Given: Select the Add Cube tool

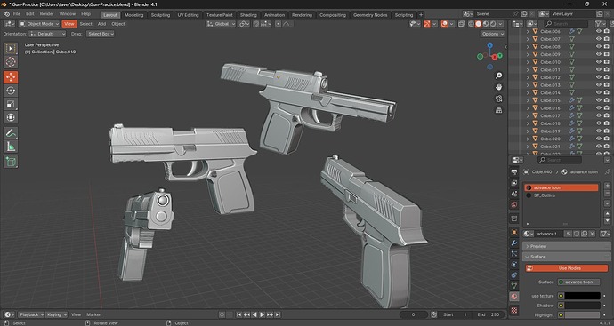Looking at the screenshot, I should point(11,162).
